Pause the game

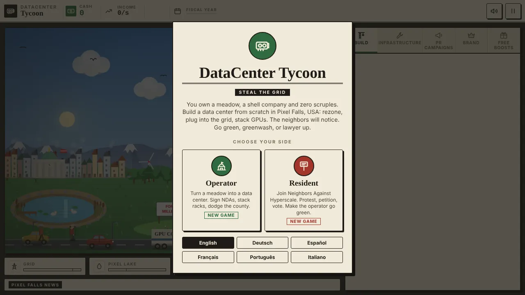(x=513, y=11)
